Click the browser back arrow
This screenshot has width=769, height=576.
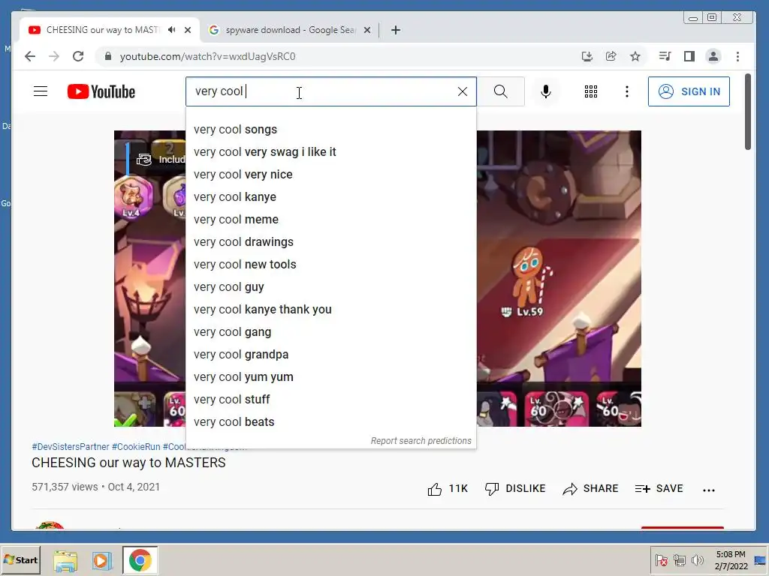30,56
